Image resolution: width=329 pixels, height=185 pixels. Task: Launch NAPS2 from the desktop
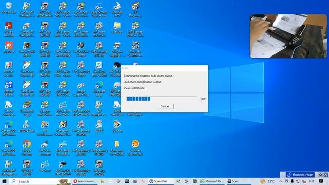[x=99, y=127]
